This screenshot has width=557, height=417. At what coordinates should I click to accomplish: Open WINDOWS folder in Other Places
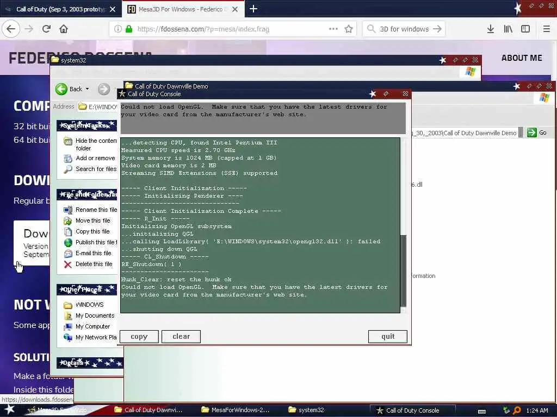pos(84,305)
